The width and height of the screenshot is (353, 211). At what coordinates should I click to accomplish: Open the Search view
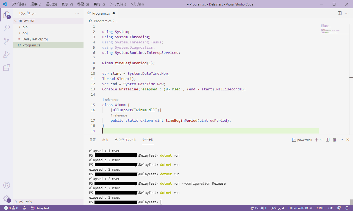pos(7,28)
